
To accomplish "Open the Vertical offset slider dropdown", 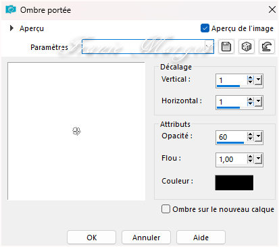I will click(259, 80).
